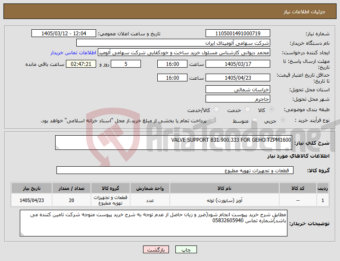This screenshot has height=261, width=340.
Task: Select the جزیی purchase type radio
Action: (283, 120)
